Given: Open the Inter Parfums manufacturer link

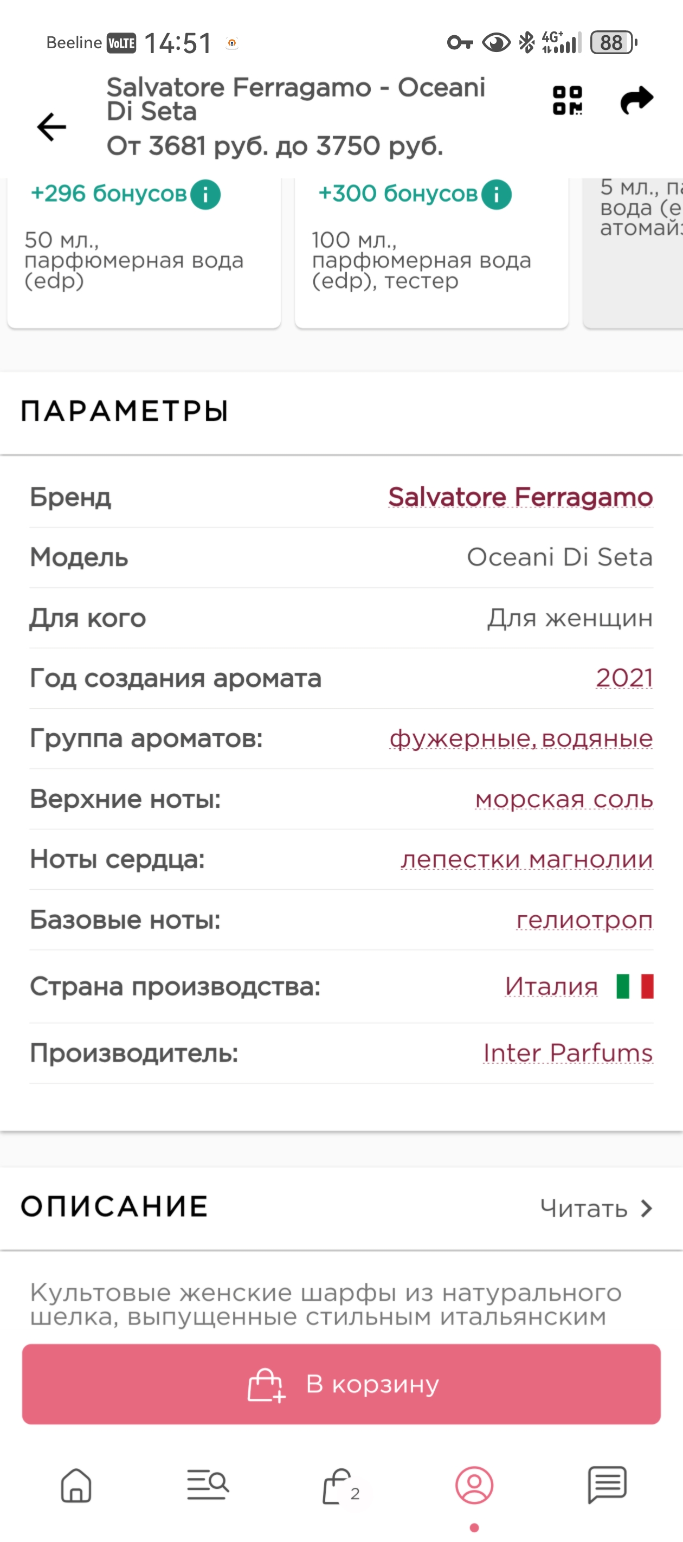Looking at the screenshot, I should pyautogui.click(x=568, y=1053).
